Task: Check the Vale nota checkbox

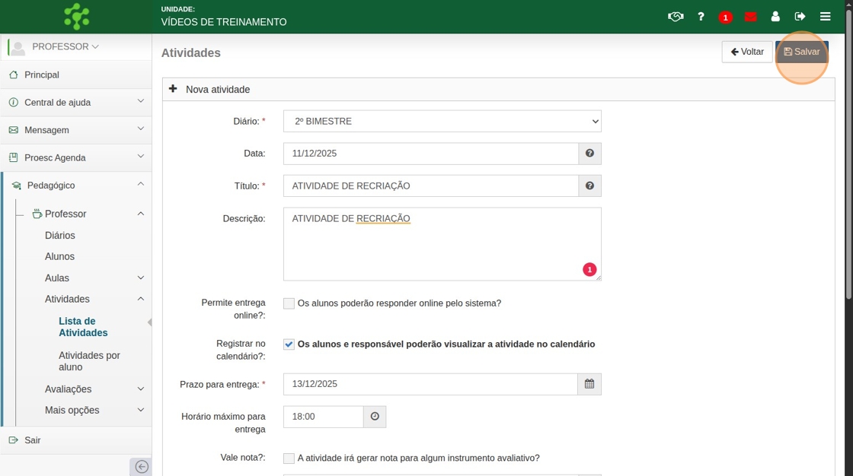Action: 289,458
